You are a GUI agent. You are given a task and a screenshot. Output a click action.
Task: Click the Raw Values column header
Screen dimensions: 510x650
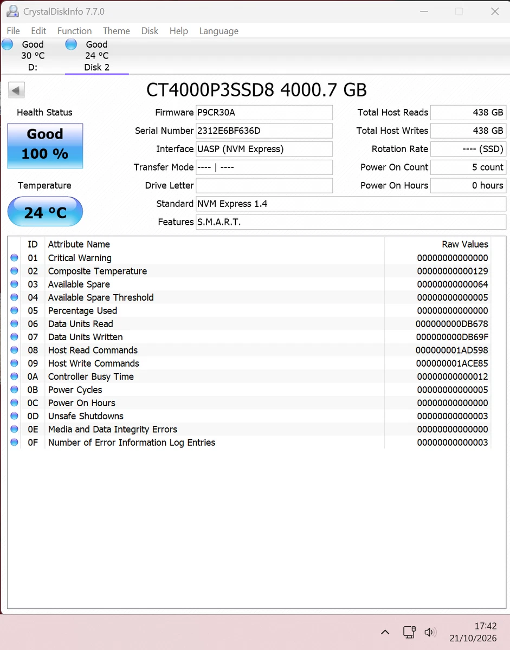pyautogui.click(x=465, y=244)
